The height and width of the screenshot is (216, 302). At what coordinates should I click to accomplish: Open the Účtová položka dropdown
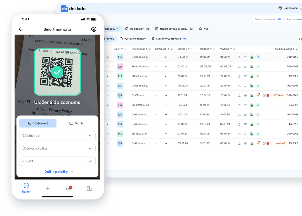57,148
